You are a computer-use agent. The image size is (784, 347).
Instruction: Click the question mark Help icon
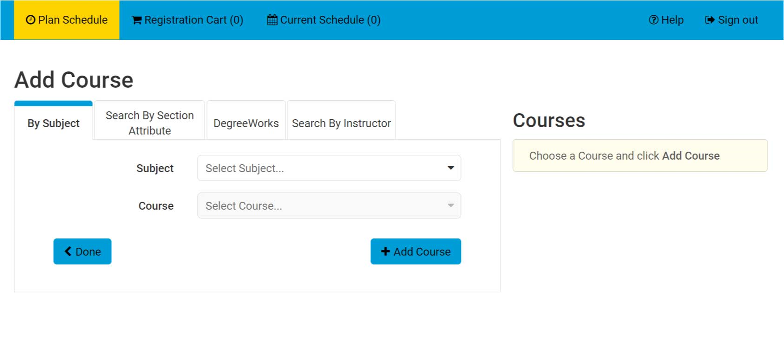click(653, 20)
